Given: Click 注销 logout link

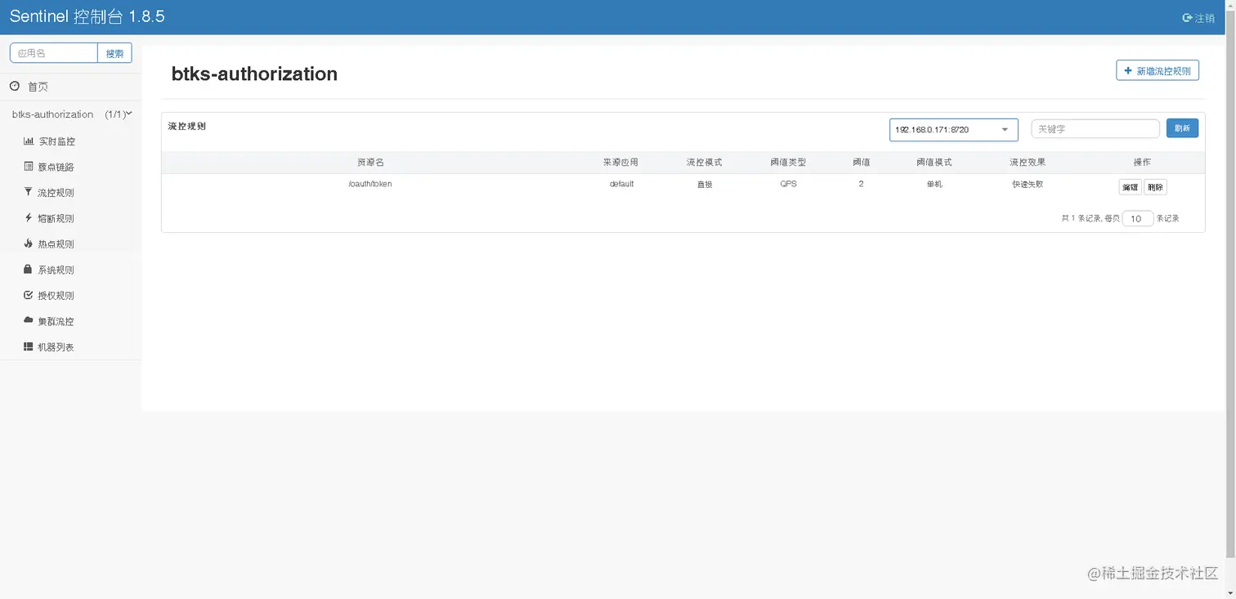Looking at the screenshot, I should pyautogui.click(x=1198, y=18).
